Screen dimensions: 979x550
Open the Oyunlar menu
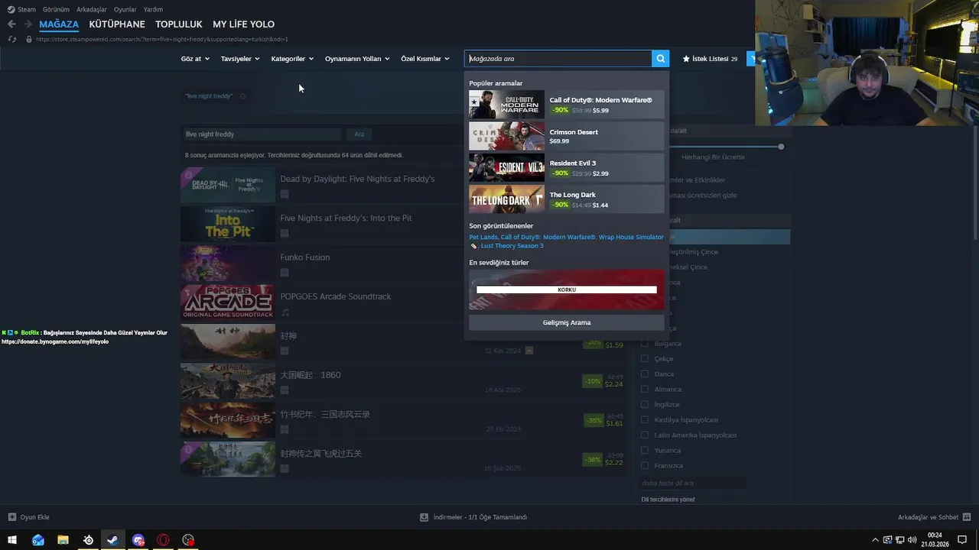[125, 9]
